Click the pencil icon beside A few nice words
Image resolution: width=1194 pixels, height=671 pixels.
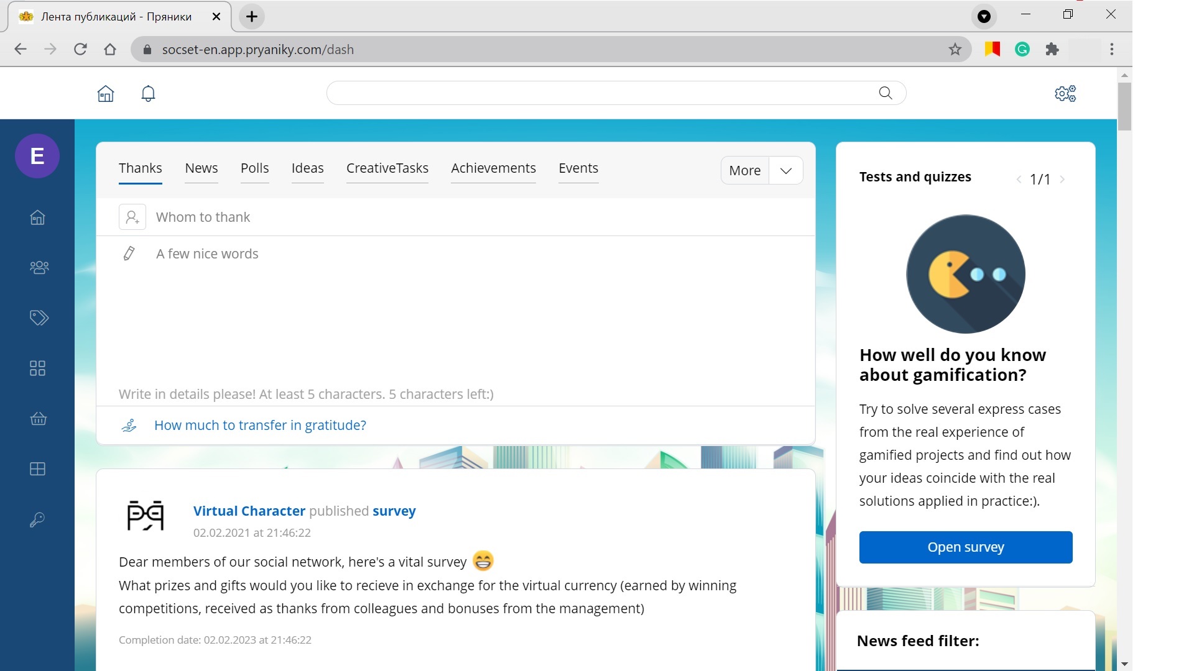coord(129,253)
